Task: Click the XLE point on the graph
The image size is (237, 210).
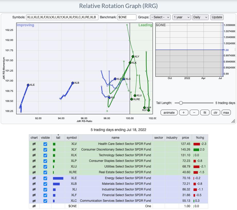Action: (x=28, y=85)
